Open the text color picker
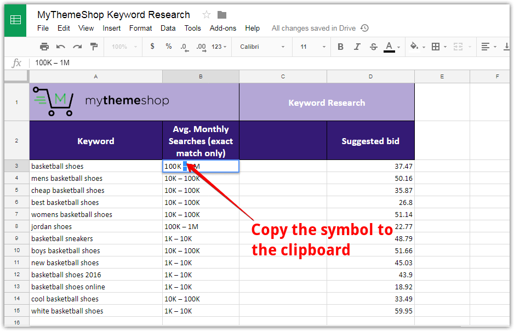Image resolution: width=514 pixels, height=331 pixels. click(389, 47)
